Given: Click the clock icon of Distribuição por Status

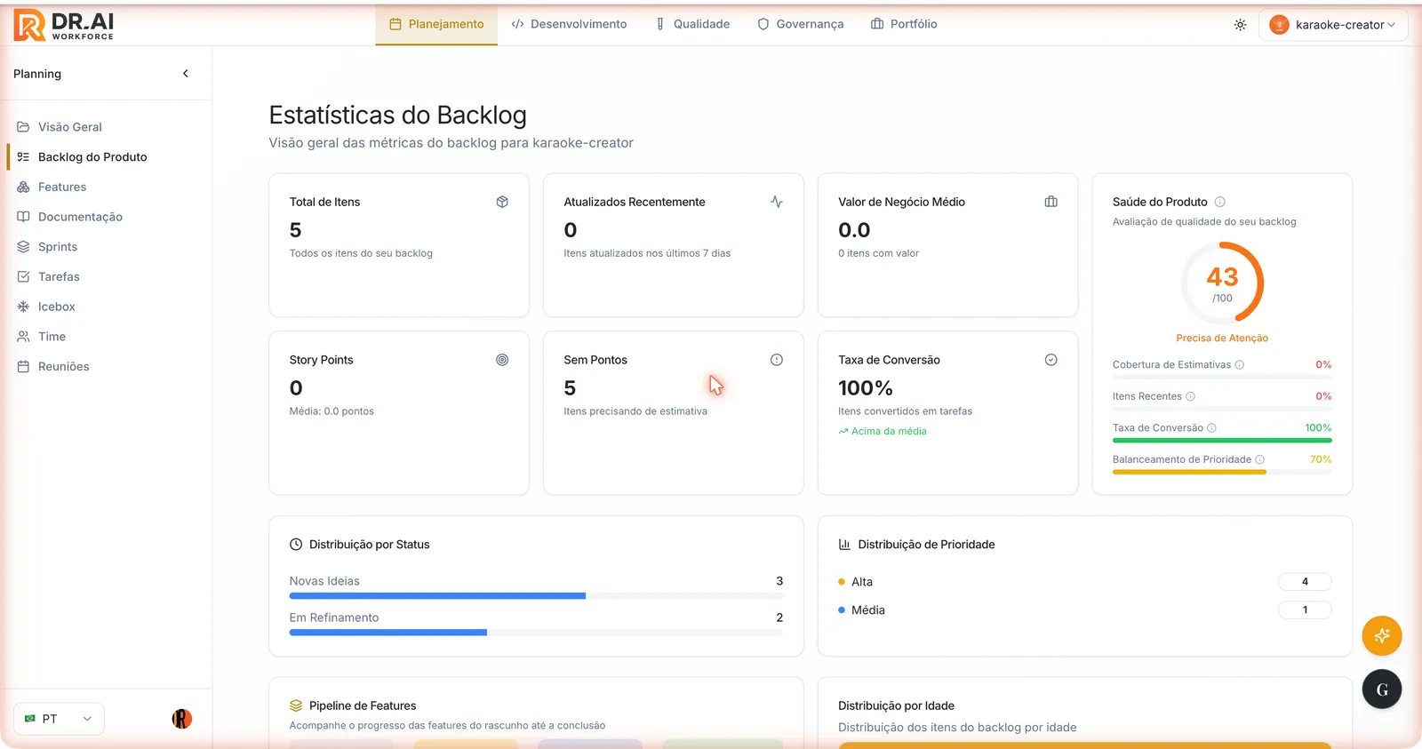Looking at the screenshot, I should pyautogui.click(x=296, y=545).
